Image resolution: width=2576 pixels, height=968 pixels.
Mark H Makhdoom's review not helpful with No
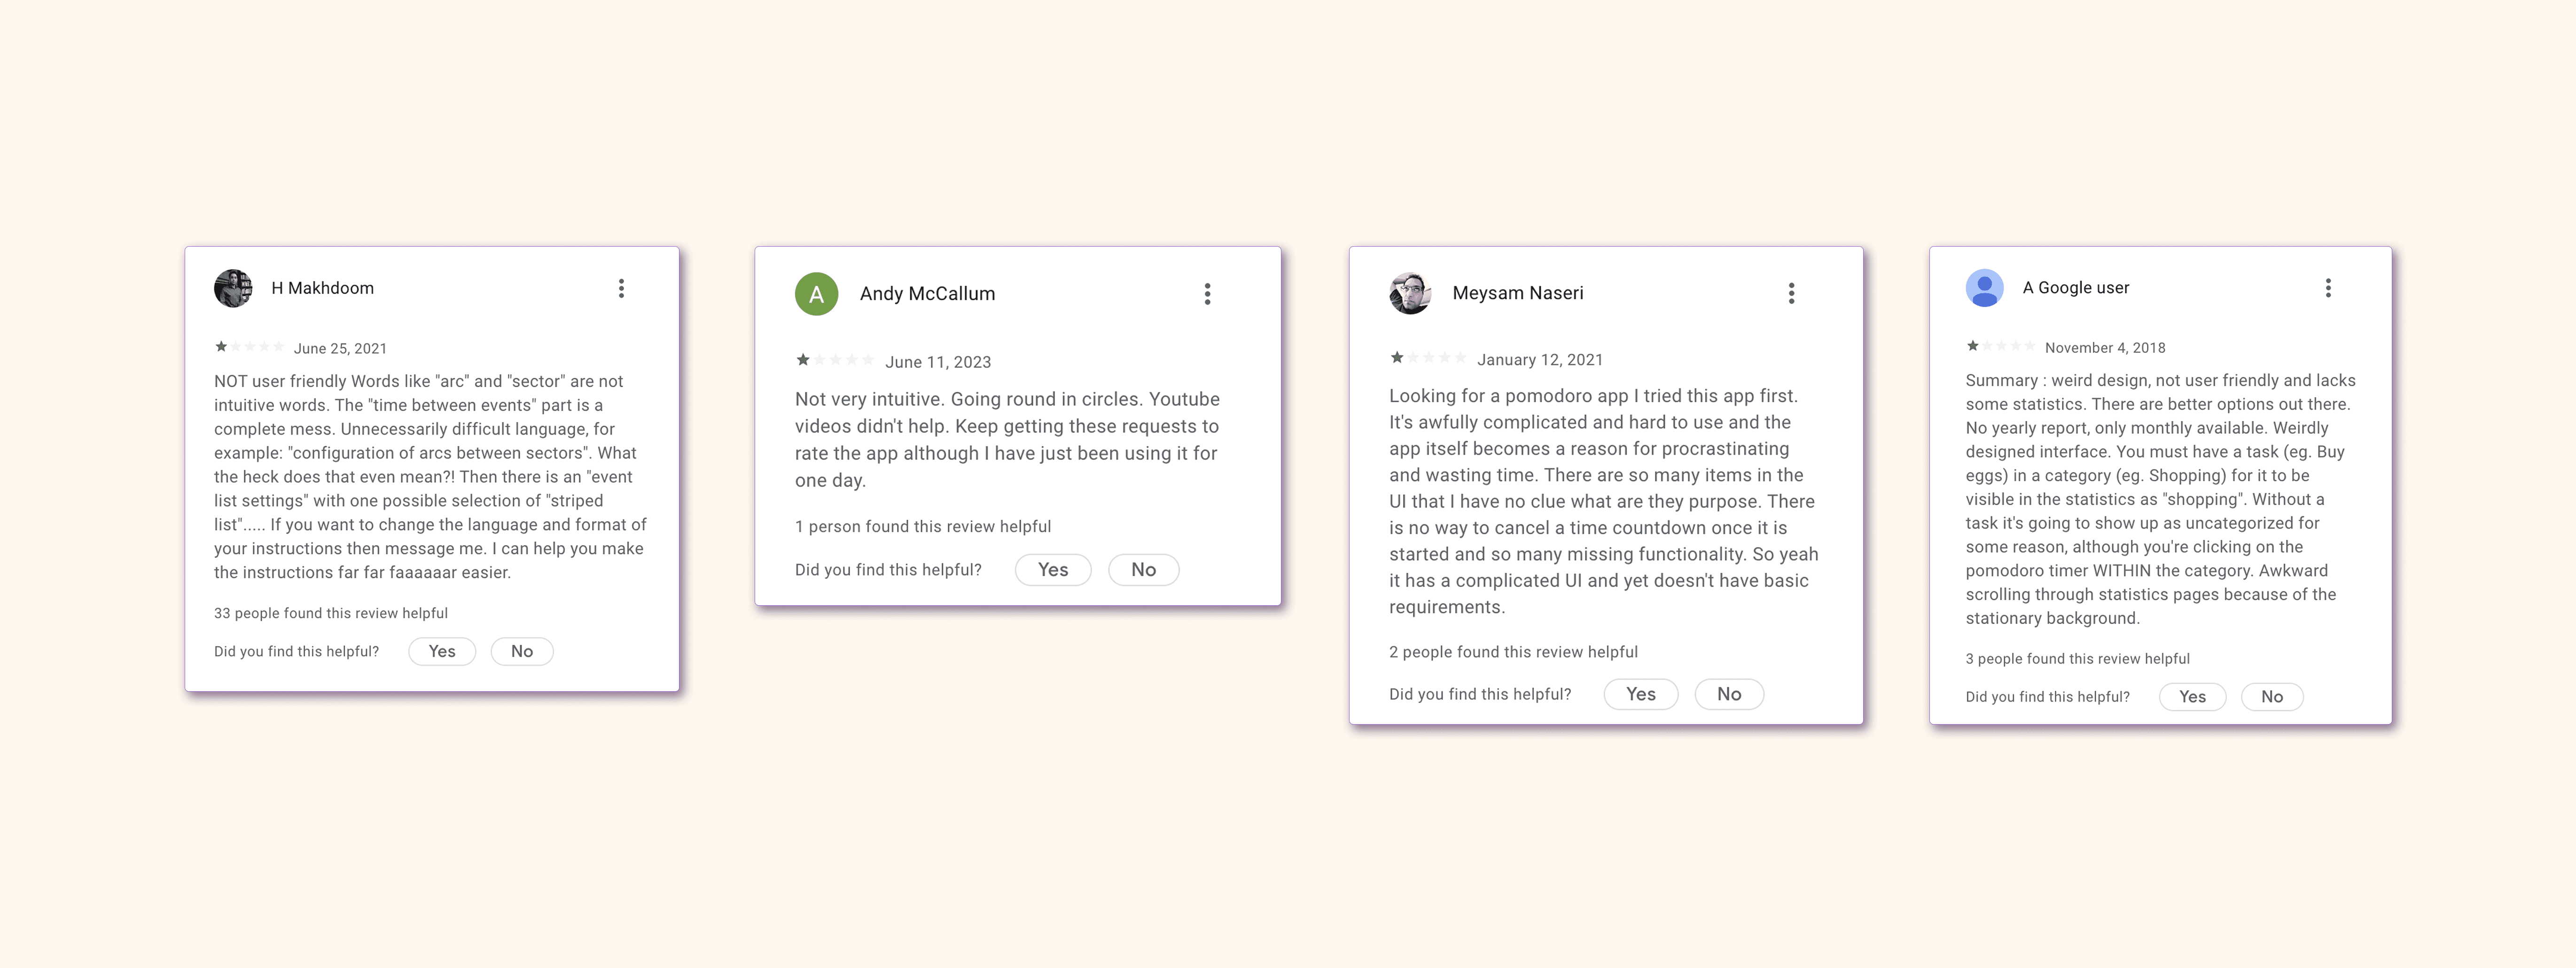pyautogui.click(x=522, y=651)
